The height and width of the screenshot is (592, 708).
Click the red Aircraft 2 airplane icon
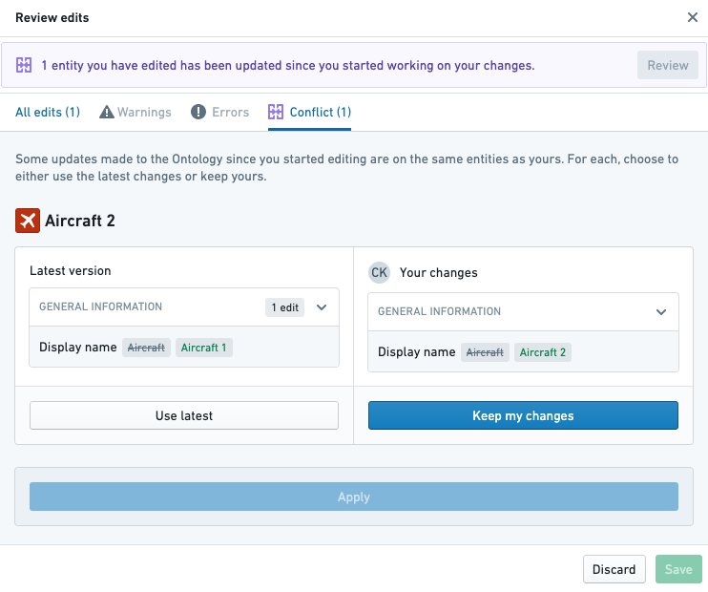(28, 221)
